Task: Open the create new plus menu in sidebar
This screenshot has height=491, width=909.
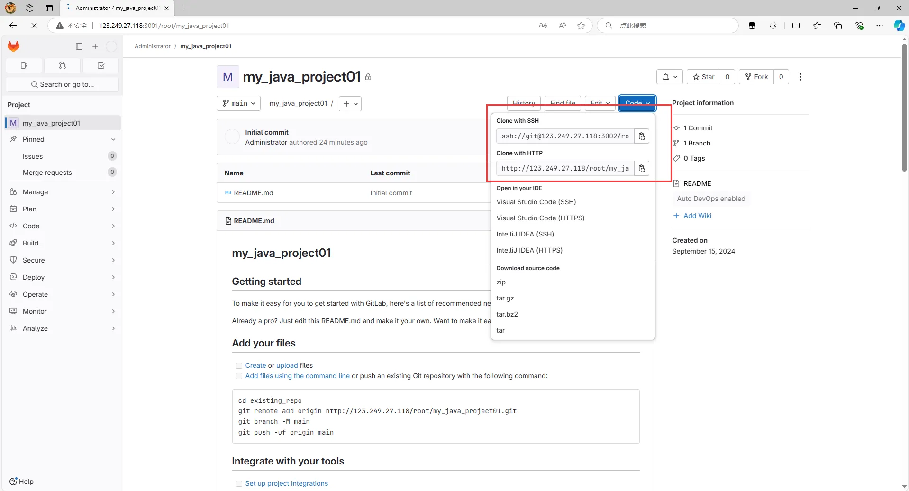Action: tap(95, 46)
